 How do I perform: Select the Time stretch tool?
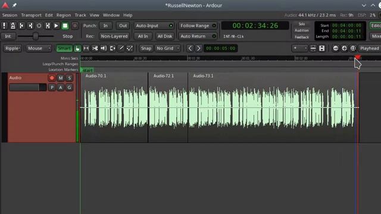point(113,48)
